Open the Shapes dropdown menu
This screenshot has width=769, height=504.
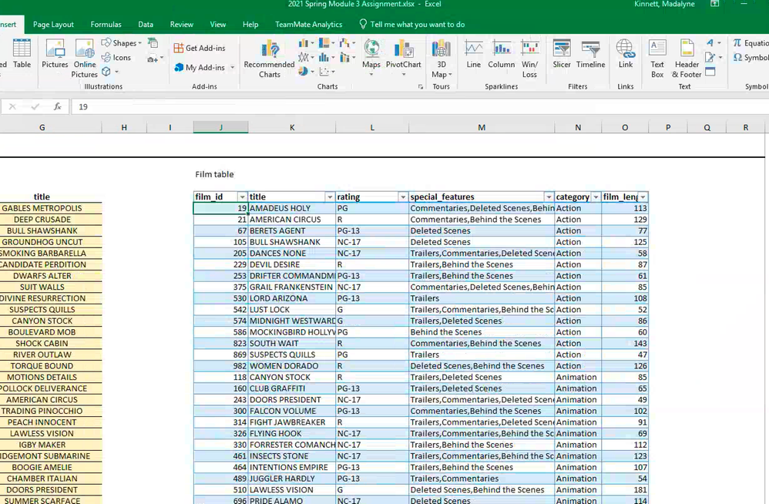tap(123, 43)
